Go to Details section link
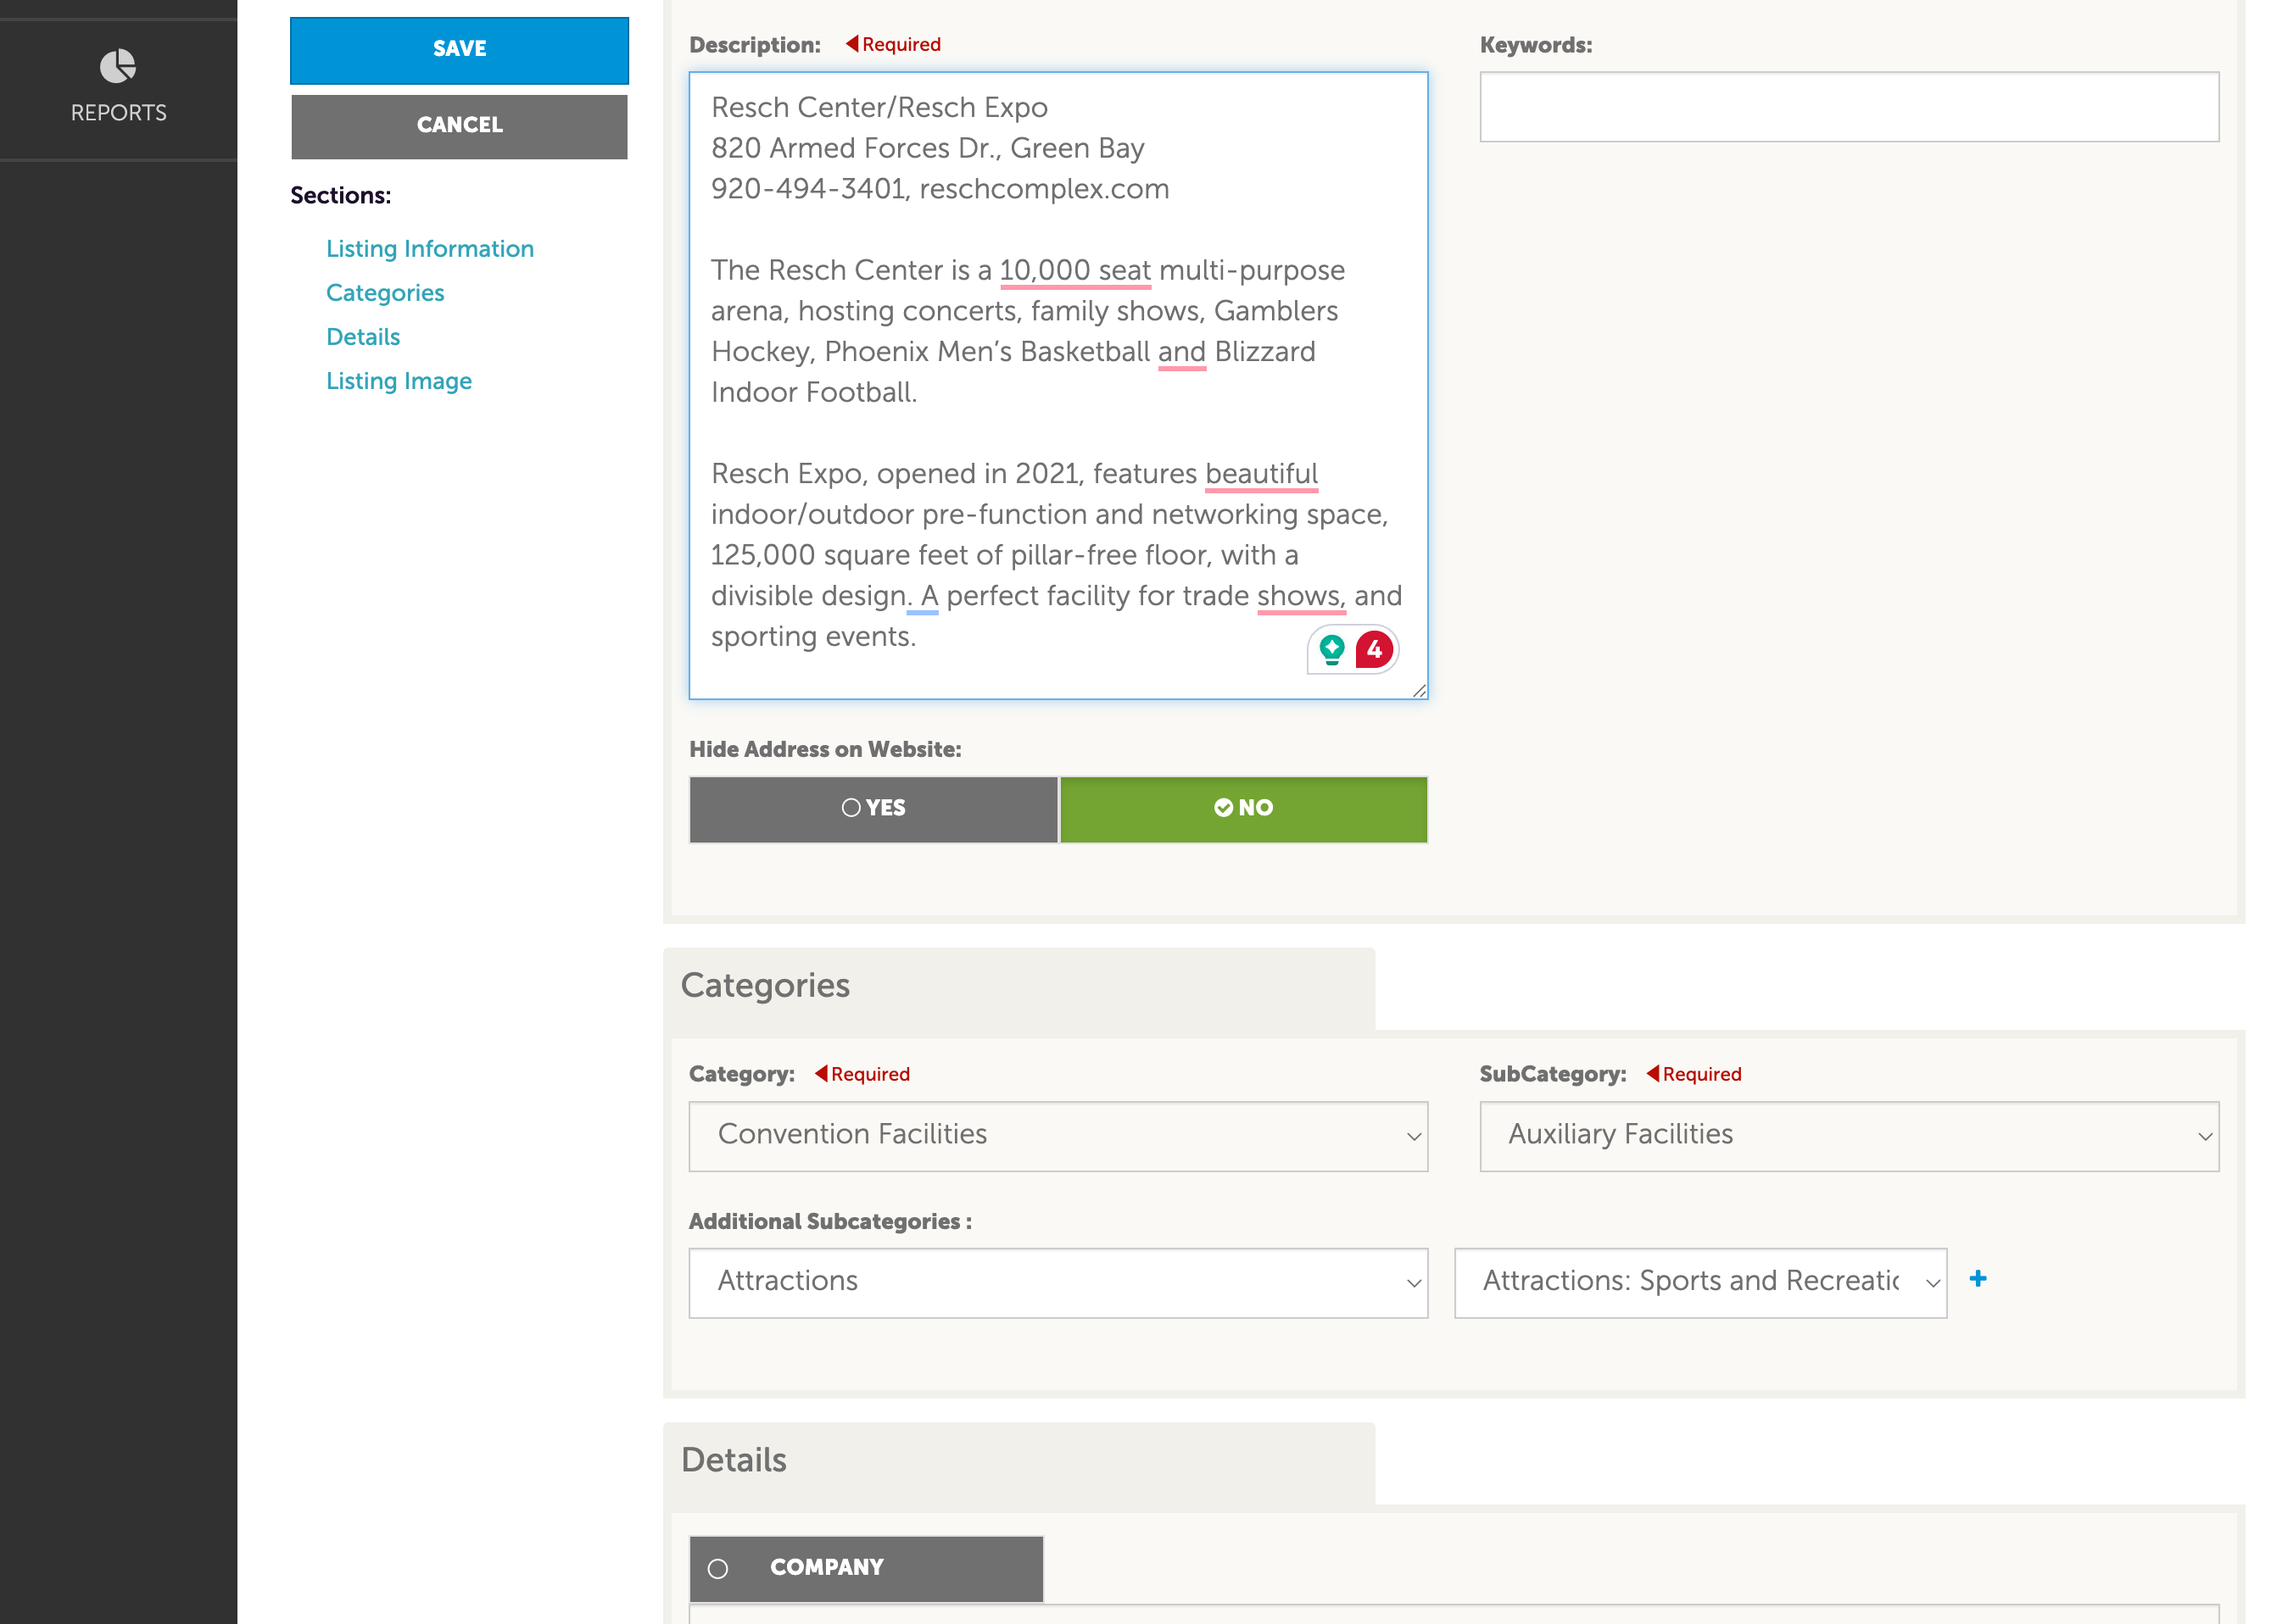This screenshot has width=2288, height=1624. pyautogui.click(x=363, y=336)
